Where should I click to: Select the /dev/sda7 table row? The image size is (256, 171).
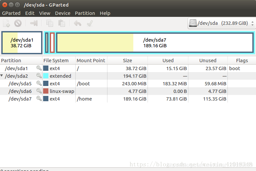click(x=128, y=99)
